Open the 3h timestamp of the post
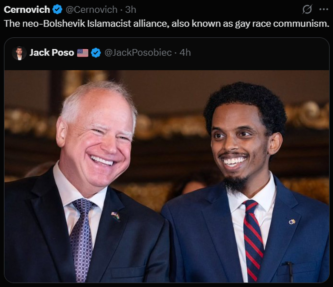The image size is (333, 287). tap(130, 9)
